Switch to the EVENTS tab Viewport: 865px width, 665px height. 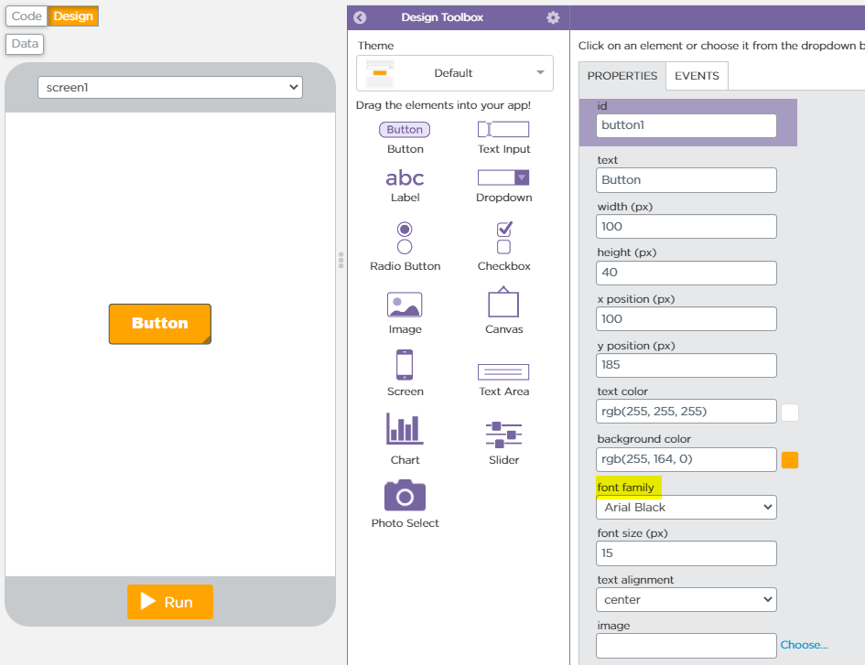(697, 76)
